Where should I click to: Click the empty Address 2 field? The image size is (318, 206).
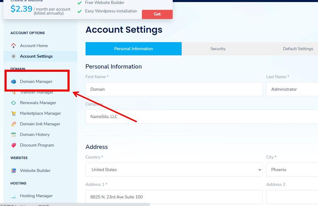pos(292,197)
